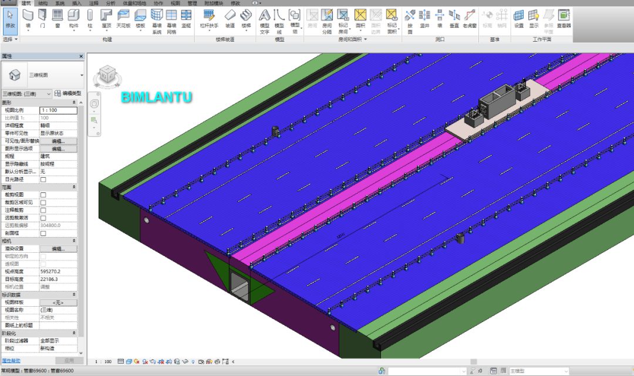634x376 pixels.
Task: Click the 显示 work plane tool
Action: [x=534, y=19]
